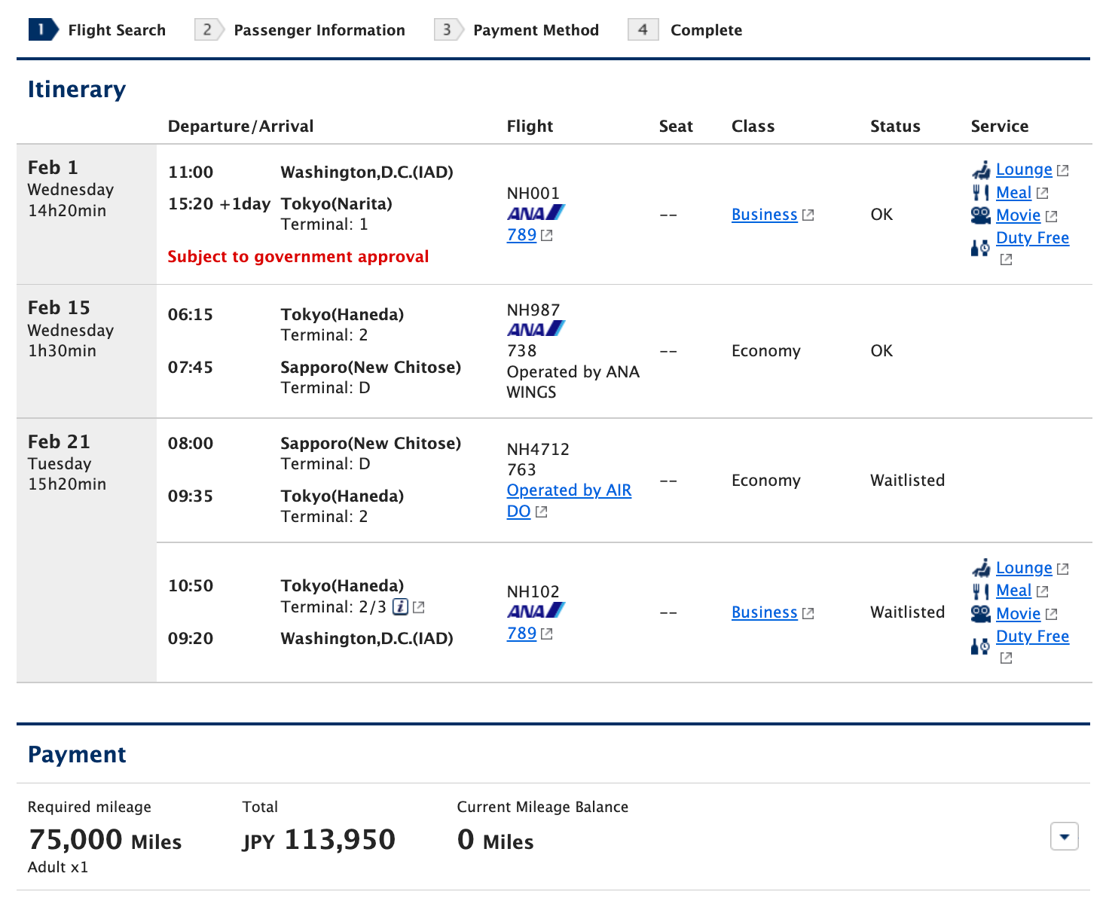Click the Duty Free icon for NH001
1106x913 pixels.
(x=980, y=247)
